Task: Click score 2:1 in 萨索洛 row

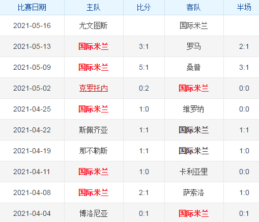Action: click(144, 192)
